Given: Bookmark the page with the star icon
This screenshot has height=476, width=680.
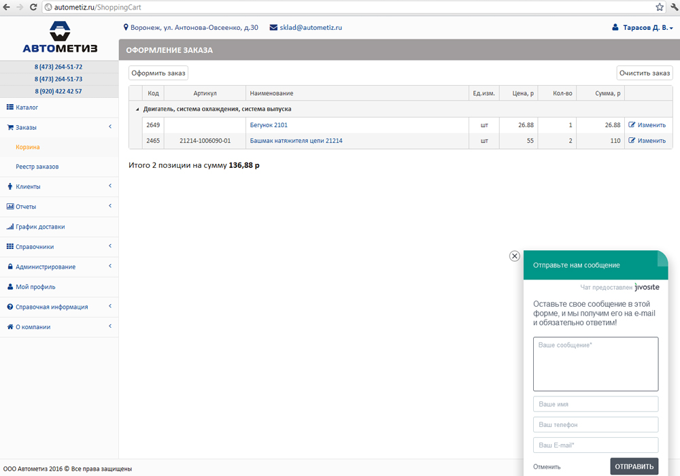Looking at the screenshot, I should (x=659, y=7).
